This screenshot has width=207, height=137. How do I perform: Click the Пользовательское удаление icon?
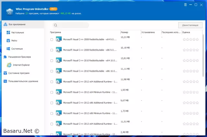tap(5, 81)
